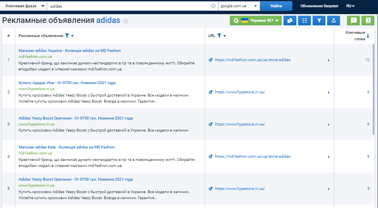Filter the Рекламные объявления column
This screenshot has height=208, width=378.
point(67,36)
